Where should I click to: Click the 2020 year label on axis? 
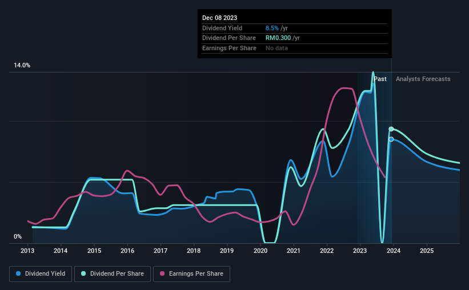tap(260, 251)
